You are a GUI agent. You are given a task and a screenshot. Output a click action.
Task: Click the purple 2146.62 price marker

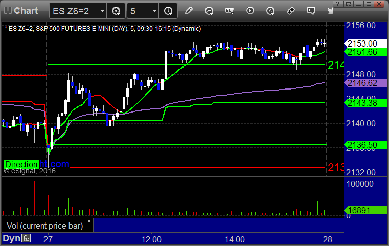point(365,83)
